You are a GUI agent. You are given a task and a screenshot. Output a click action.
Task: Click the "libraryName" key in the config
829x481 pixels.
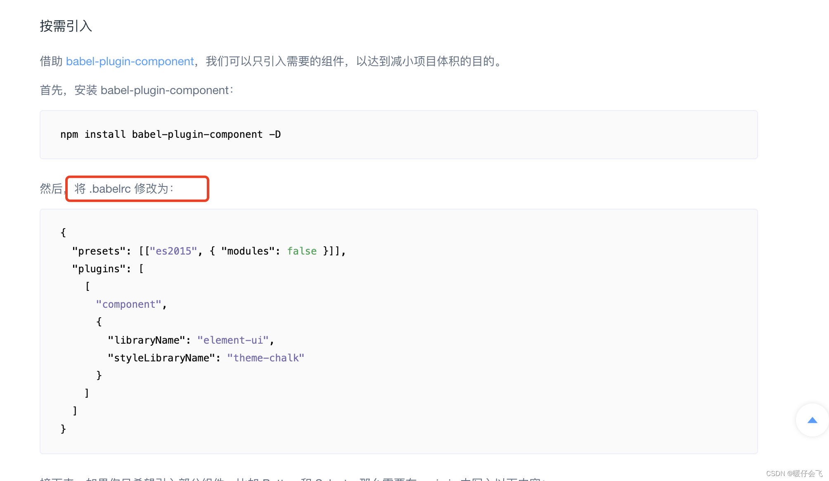146,340
